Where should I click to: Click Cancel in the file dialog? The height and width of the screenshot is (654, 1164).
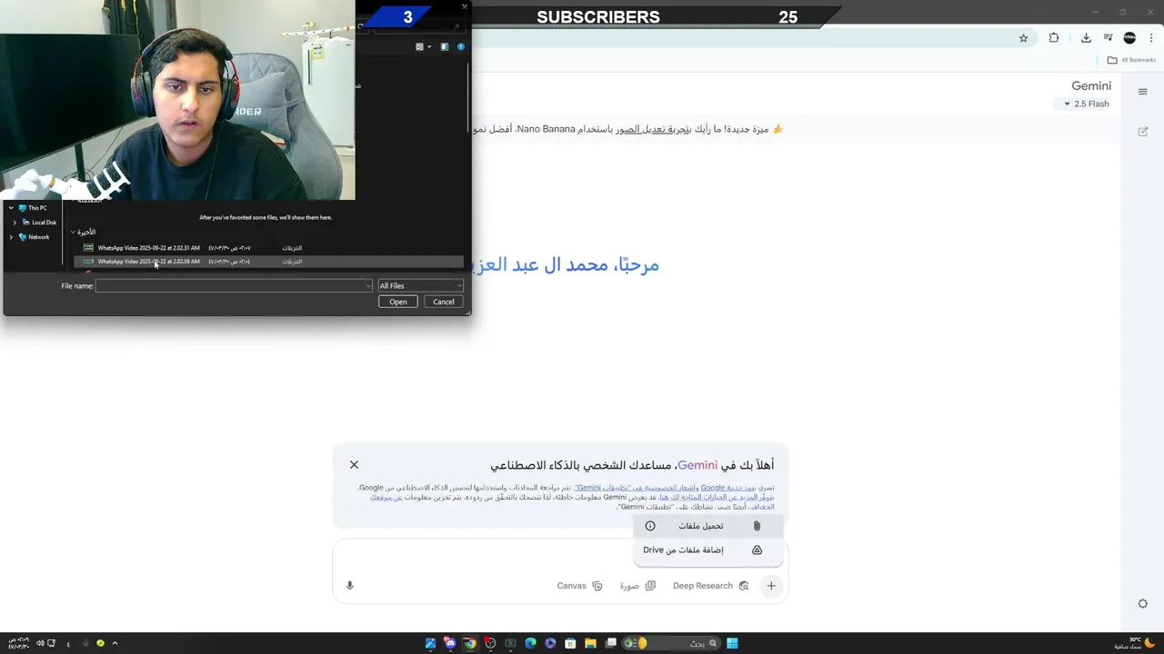[444, 302]
